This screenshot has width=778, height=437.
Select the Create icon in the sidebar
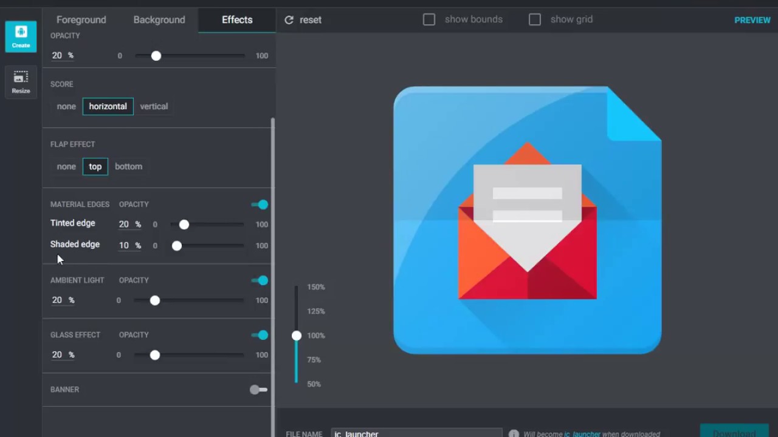21,35
